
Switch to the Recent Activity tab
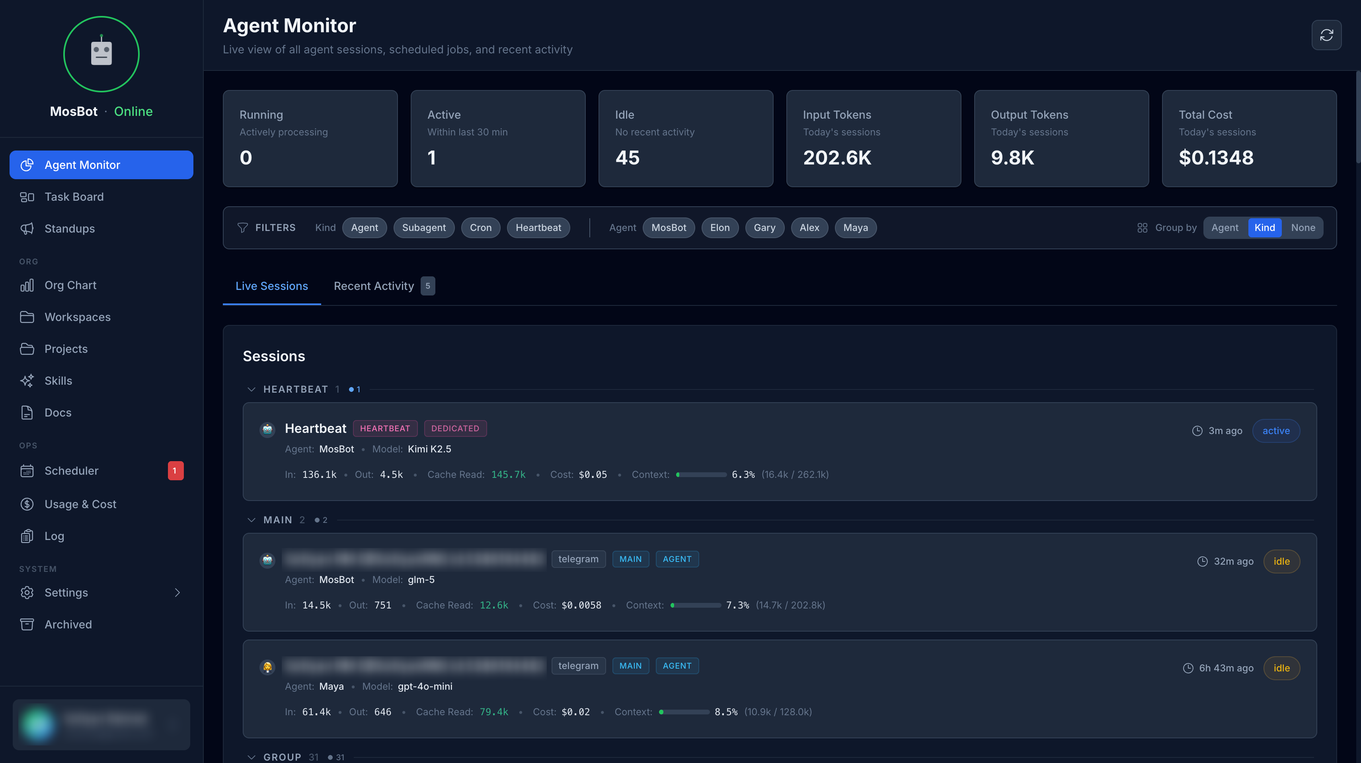click(x=374, y=286)
